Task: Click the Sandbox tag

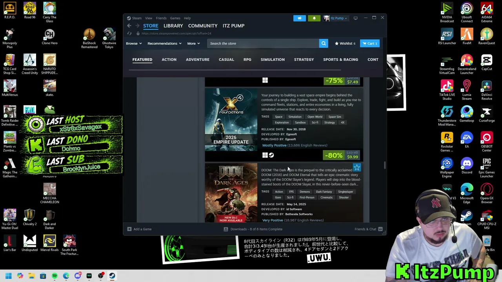Action: point(300,123)
